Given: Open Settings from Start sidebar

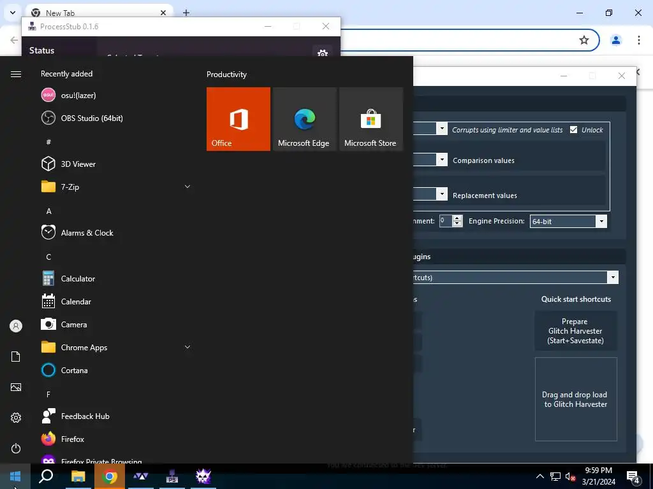Looking at the screenshot, I should click(x=16, y=418).
